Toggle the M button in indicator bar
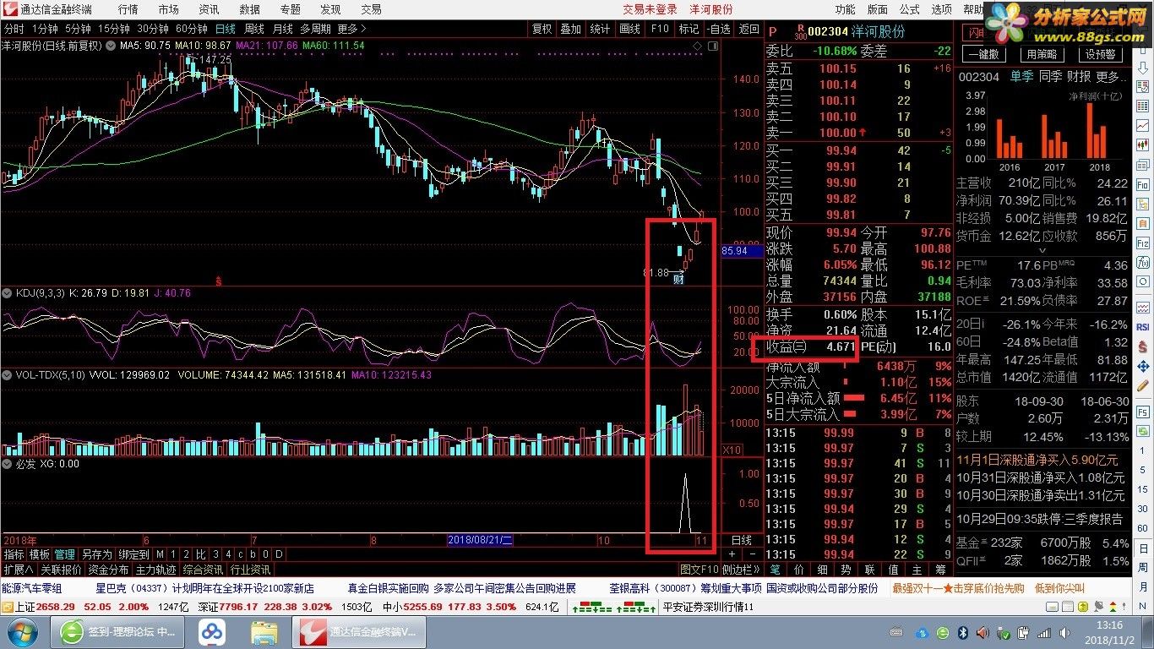Viewport: 1154px width, 649px height. click(160, 554)
